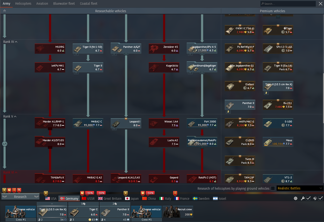Select the VT1-2 premium vehicle icon

[278, 179]
